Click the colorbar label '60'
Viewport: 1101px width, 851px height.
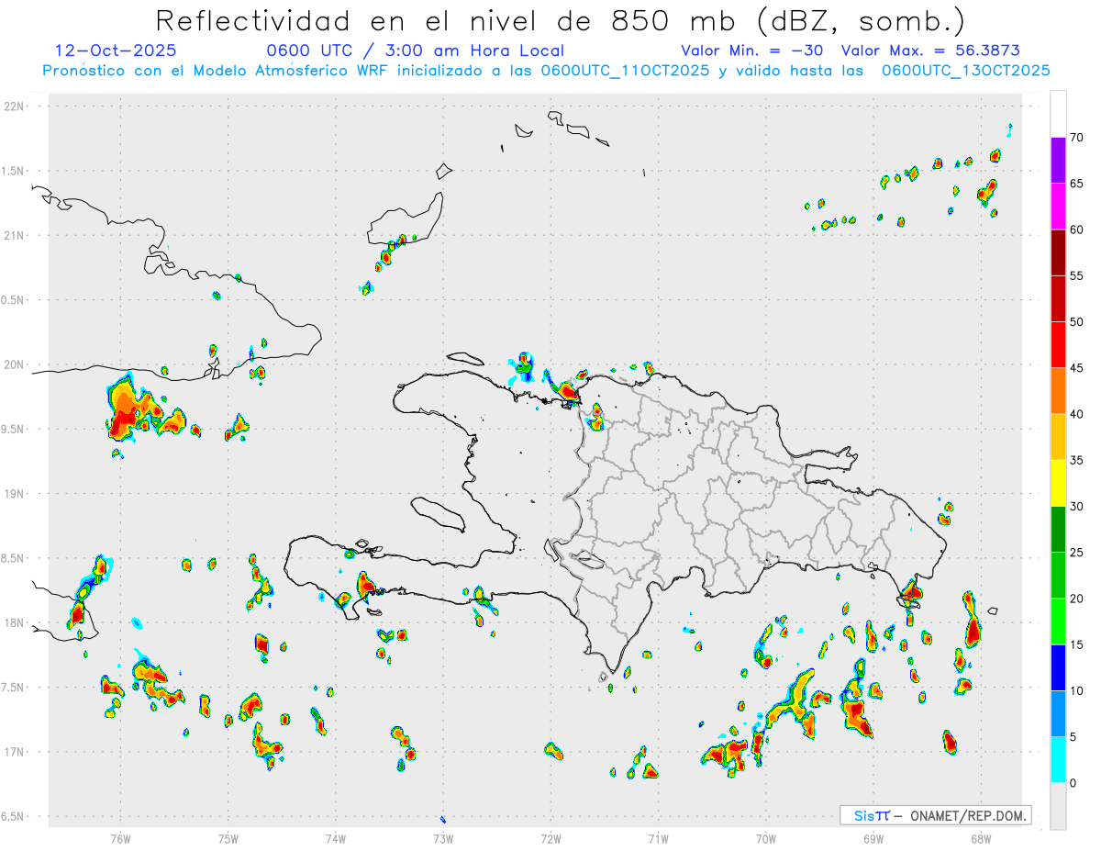1077,230
